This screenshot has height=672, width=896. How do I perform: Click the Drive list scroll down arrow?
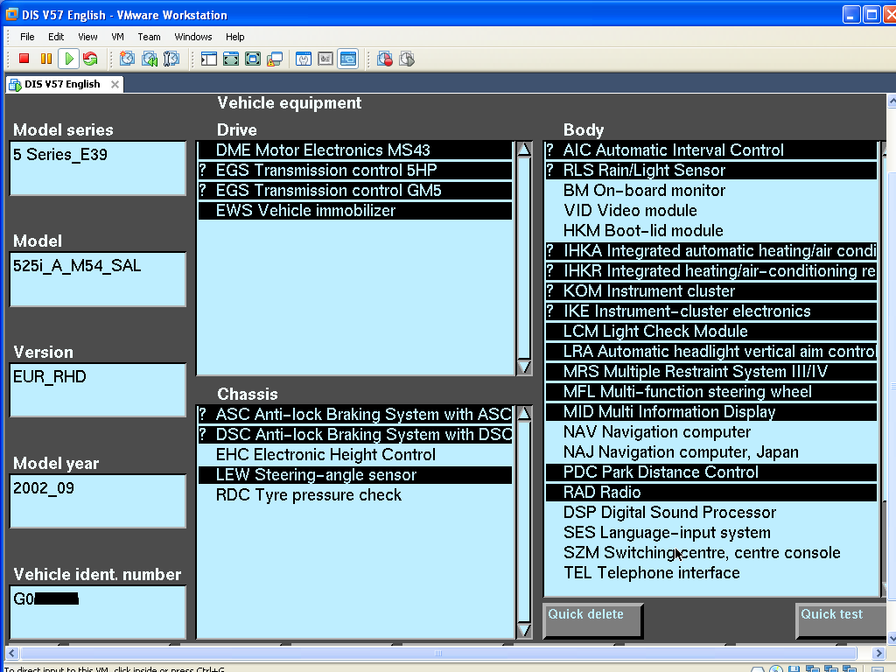524,367
